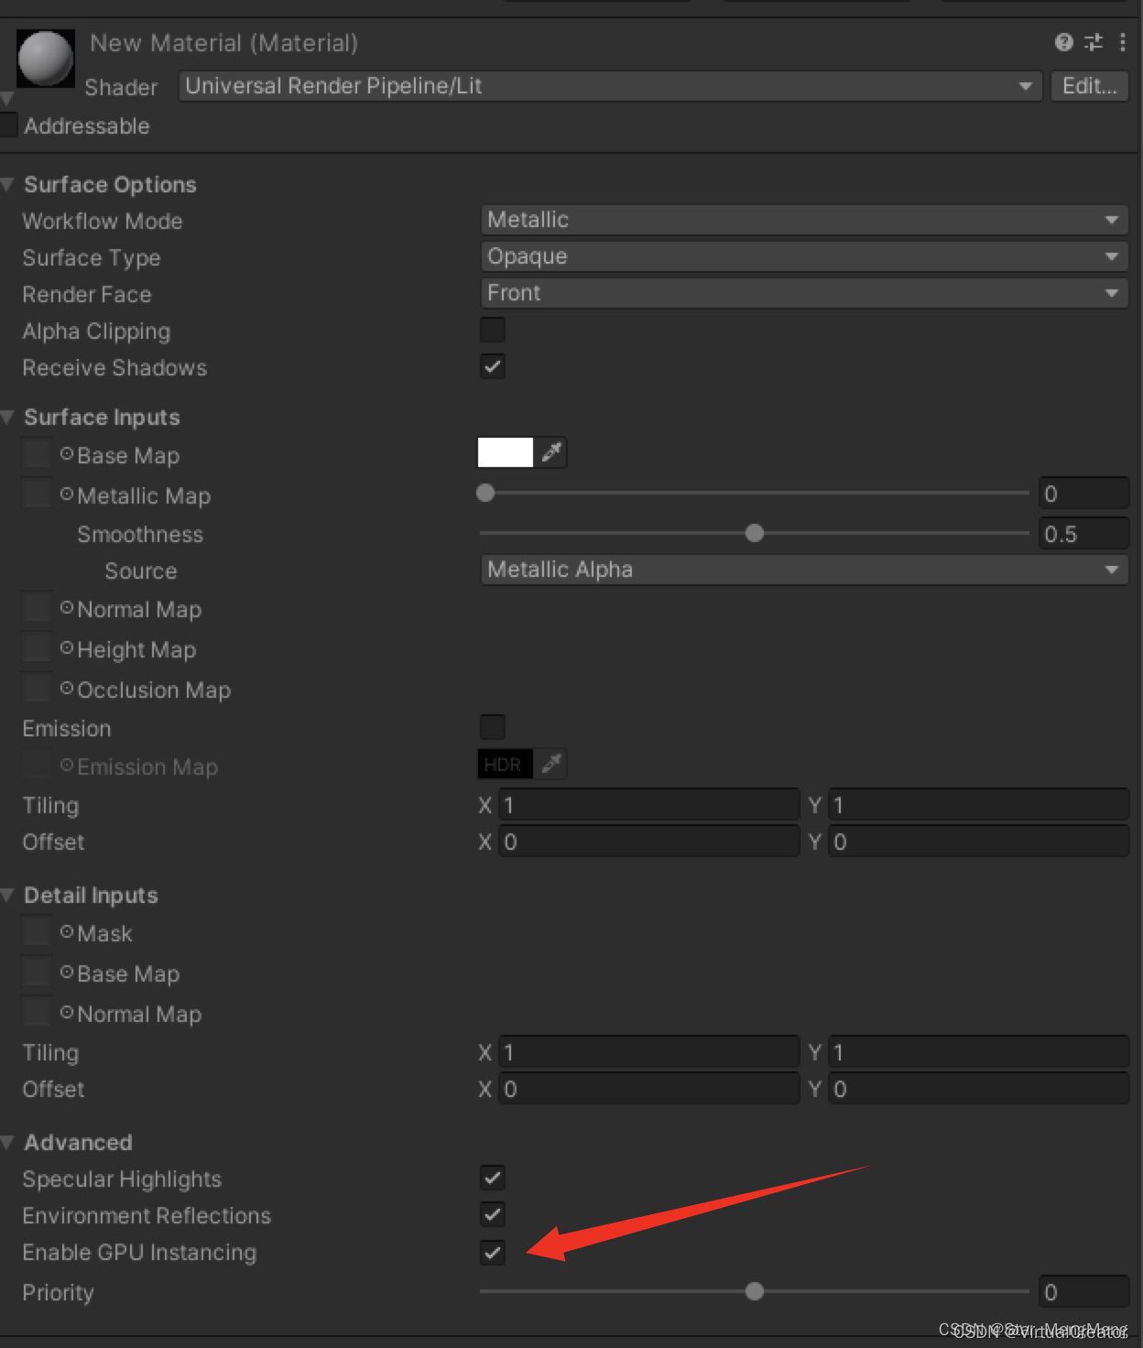Open the Normal Map texture picker circle
Viewport: 1143px width, 1348px height.
point(65,607)
